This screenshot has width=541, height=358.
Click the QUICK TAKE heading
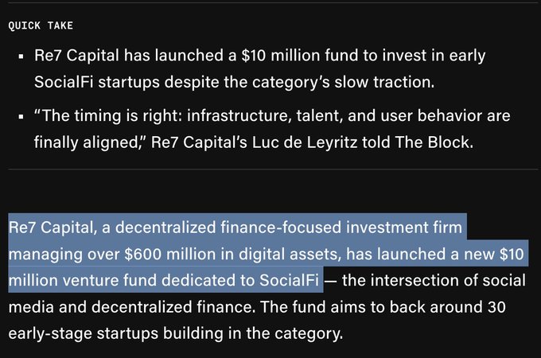[x=40, y=25]
